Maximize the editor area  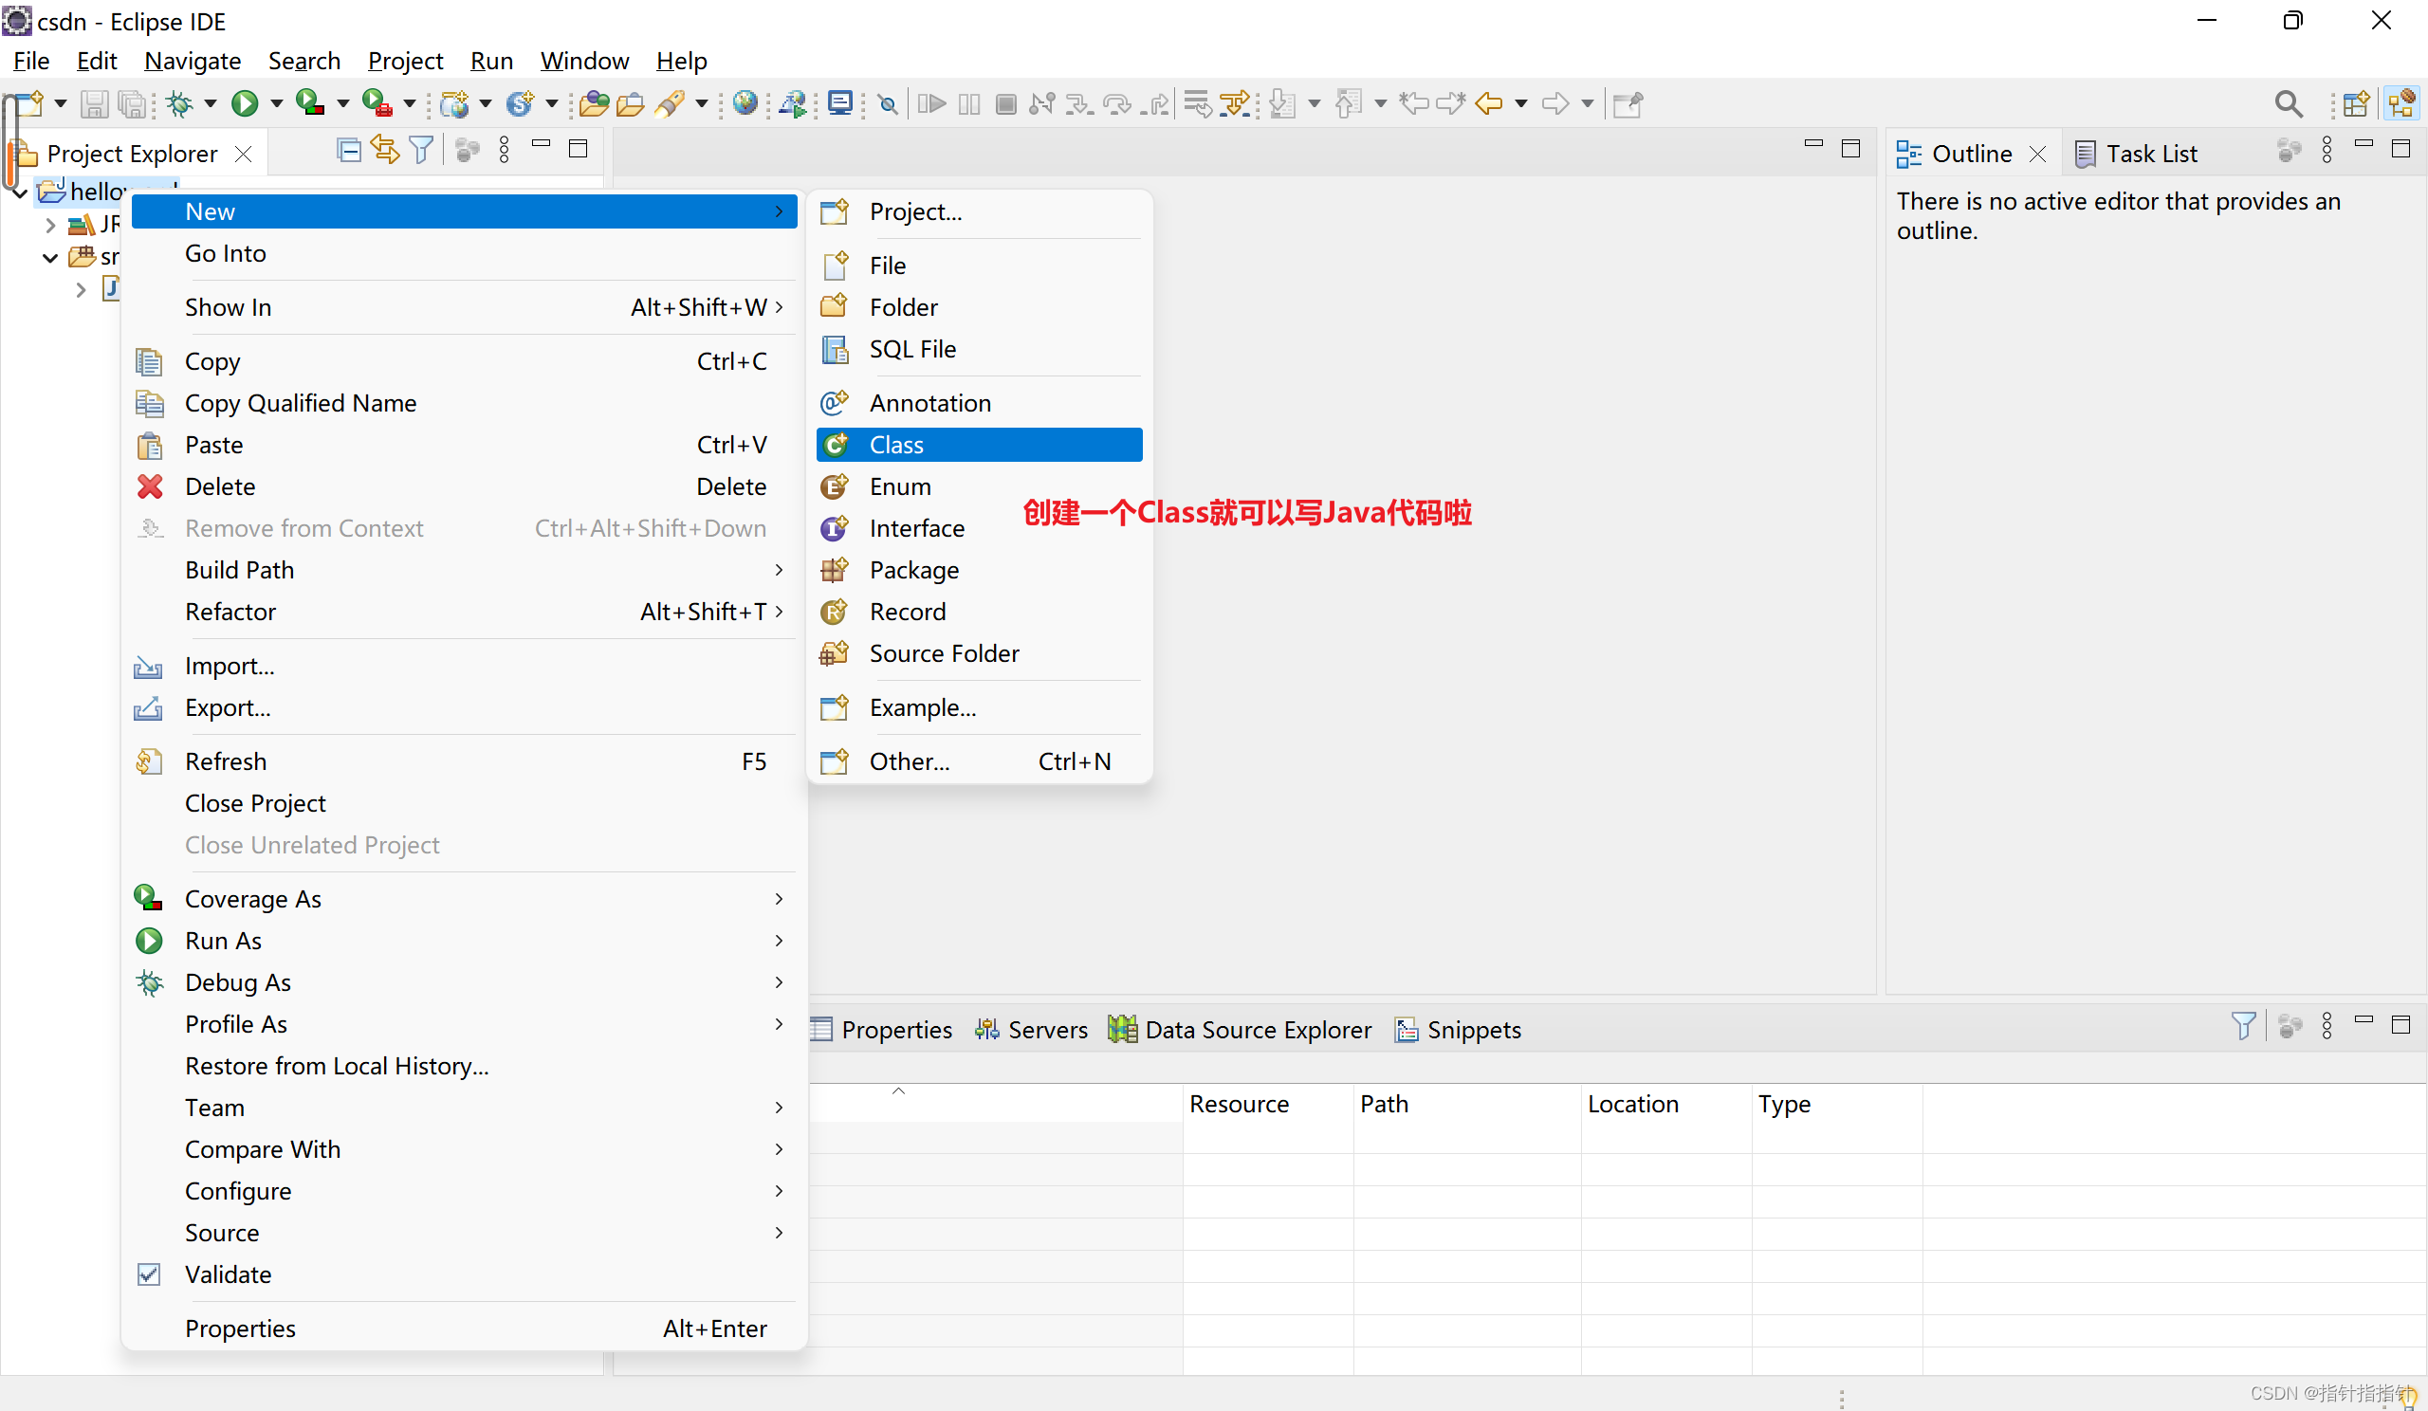[1850, 148]
